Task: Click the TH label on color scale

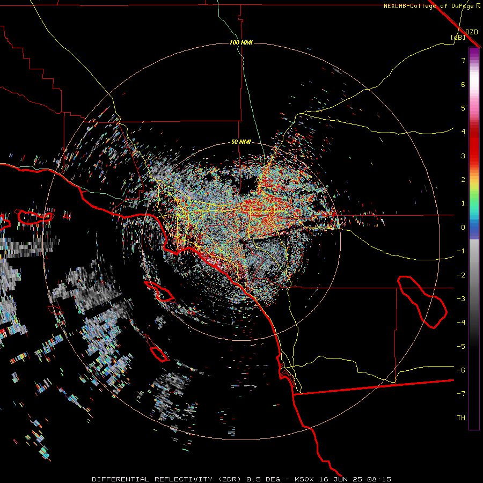Action: point(461,418)
